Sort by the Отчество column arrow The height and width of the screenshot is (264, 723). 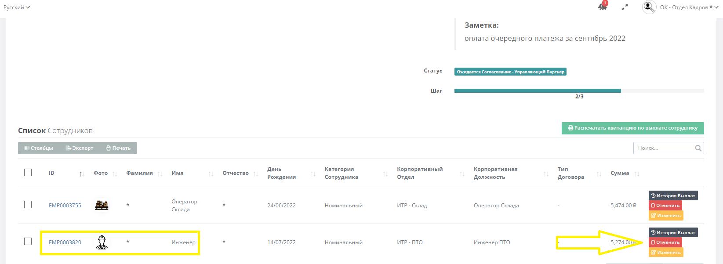(256, 174)
